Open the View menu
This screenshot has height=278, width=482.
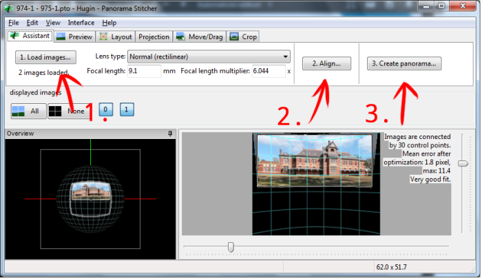pyautogui.click(x=53, y=23)
